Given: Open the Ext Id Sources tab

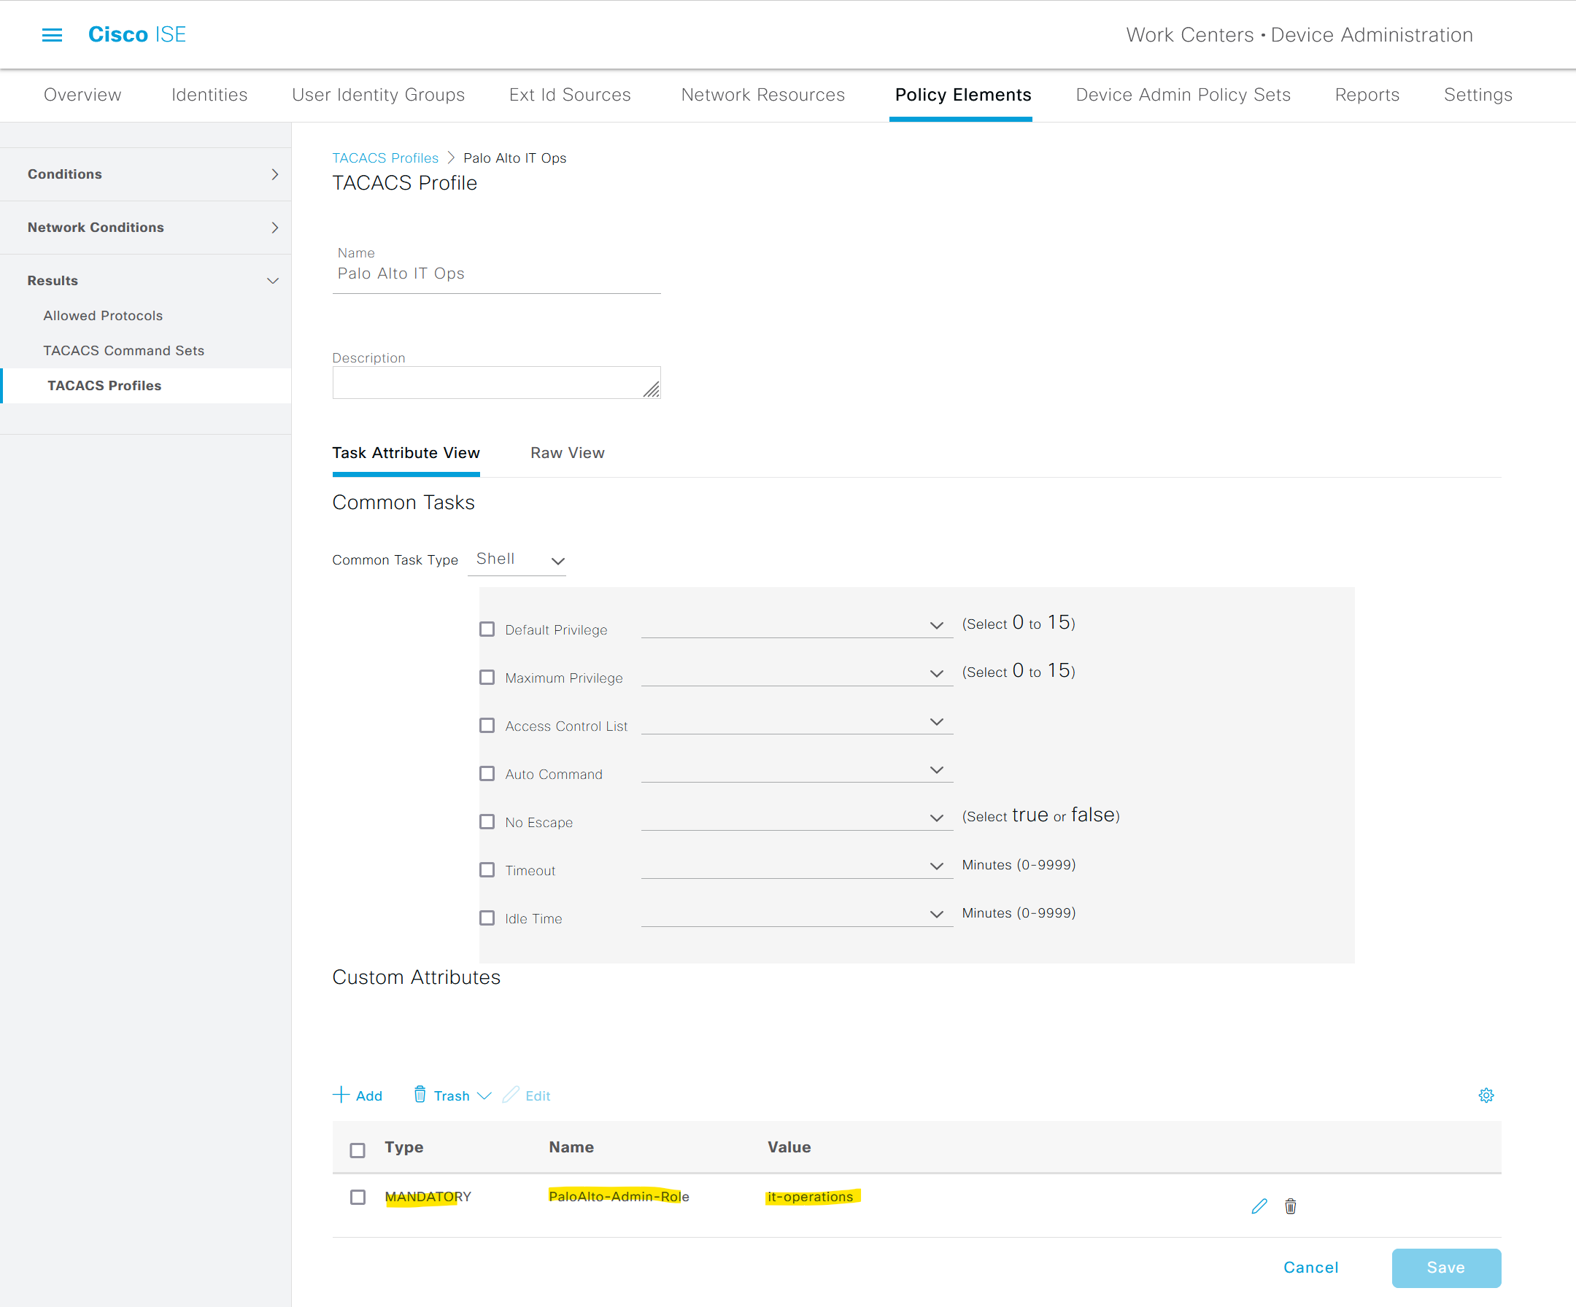Looking at the screenshot, I should 570,95.
